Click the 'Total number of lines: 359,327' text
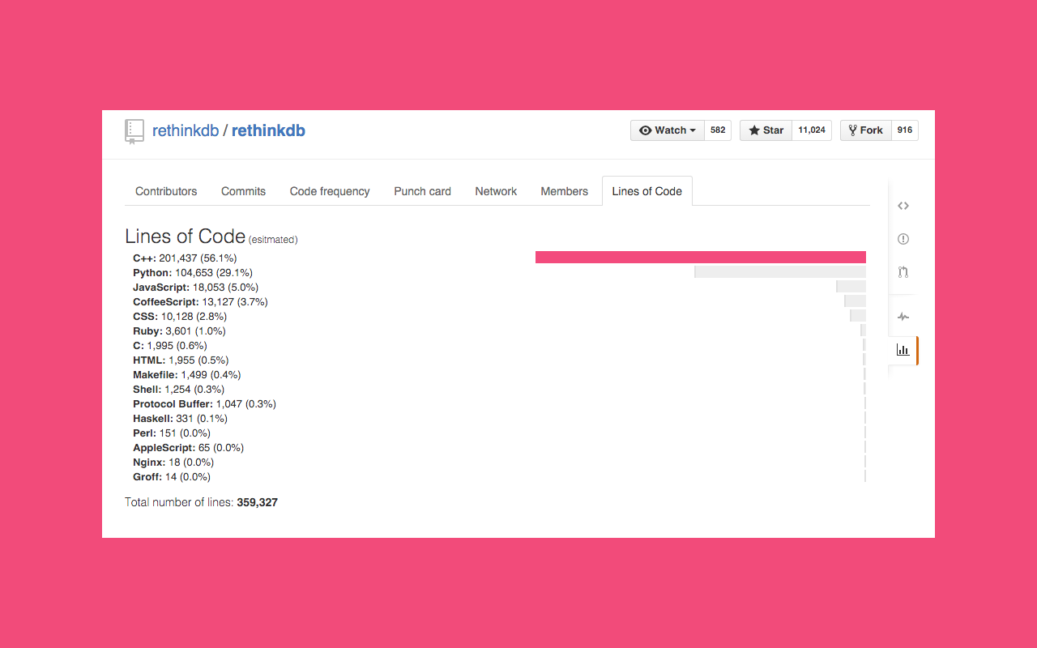The width and height of the screenshot is (1037, 648). click(201, 502)
